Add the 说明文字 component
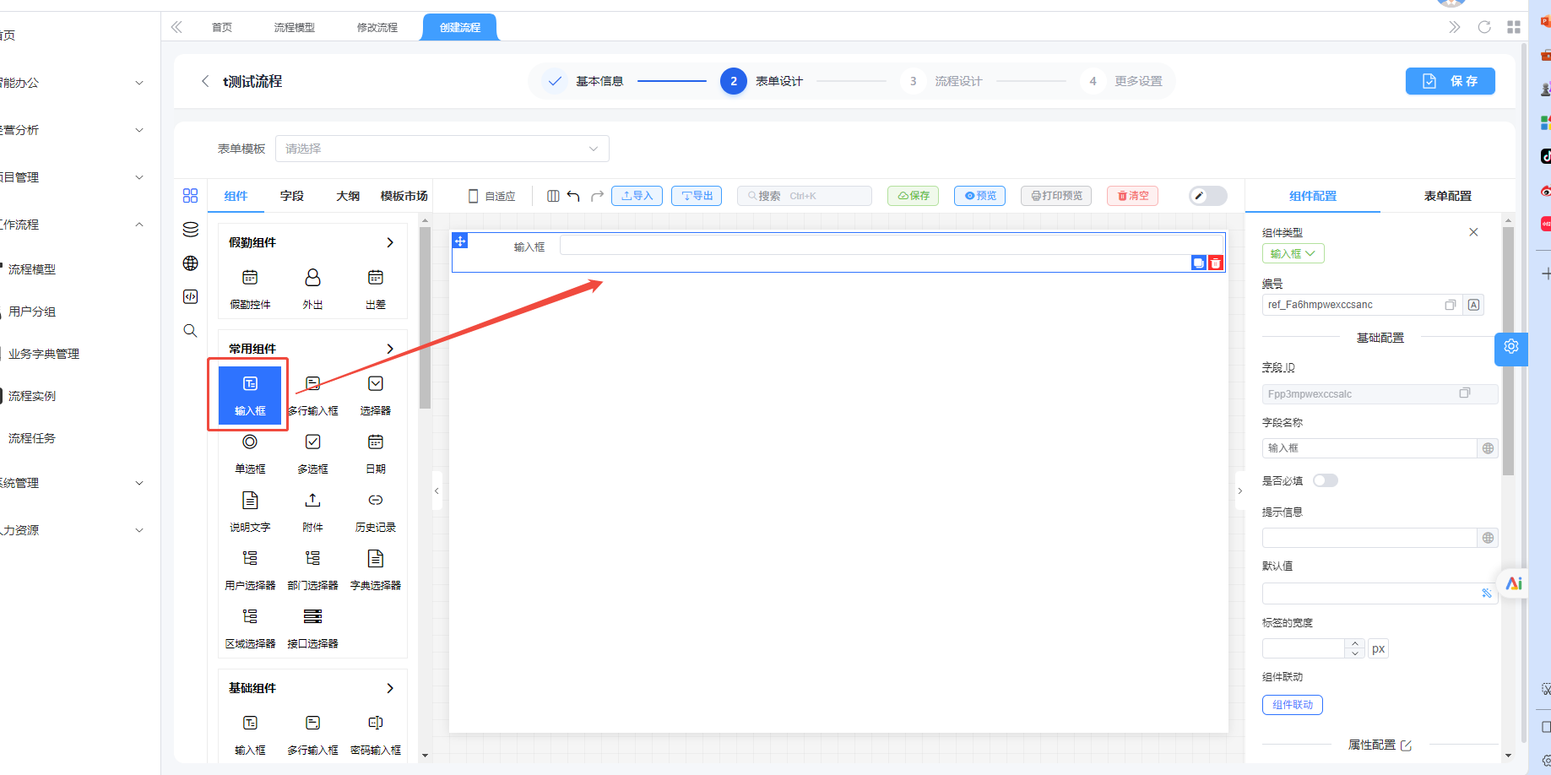The image size is (1551, 775). pyautogui.click(x=250, y=512)
